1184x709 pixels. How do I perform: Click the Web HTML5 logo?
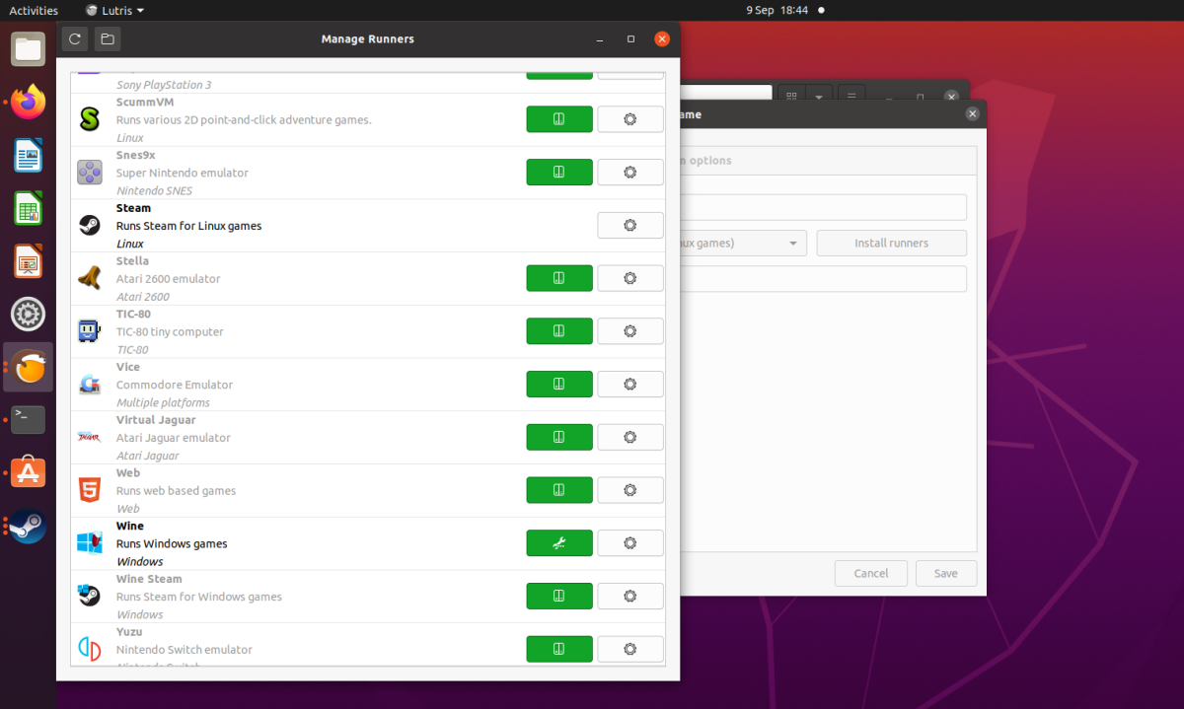[90, 491]
